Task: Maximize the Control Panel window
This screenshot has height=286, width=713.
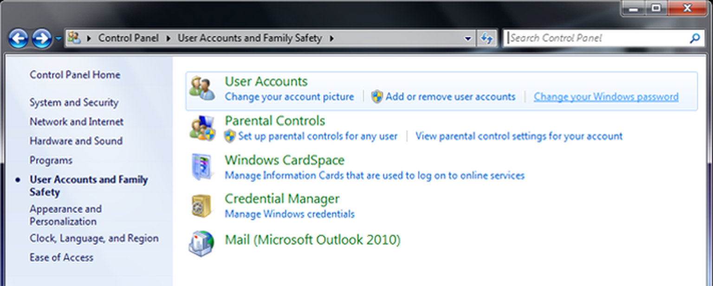Action: [656, 8]
